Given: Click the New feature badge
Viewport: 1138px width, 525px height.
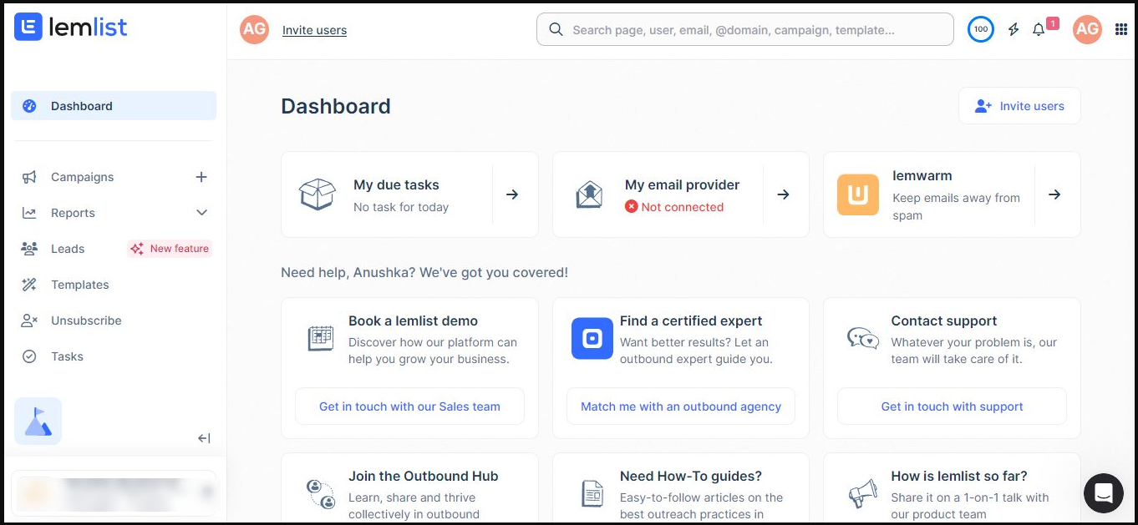Looking at the screenshot, I should (170, 249).
